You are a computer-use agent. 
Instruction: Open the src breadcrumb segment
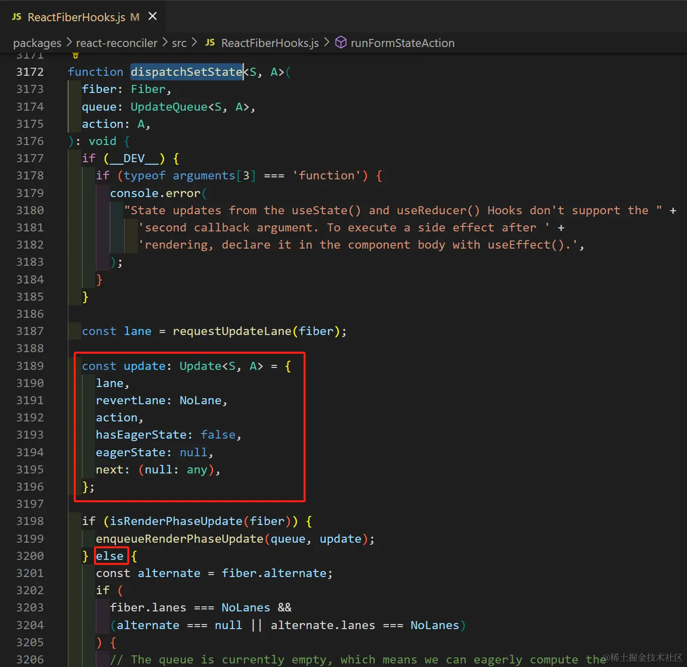pyautogui.click(x=179, y=43)
